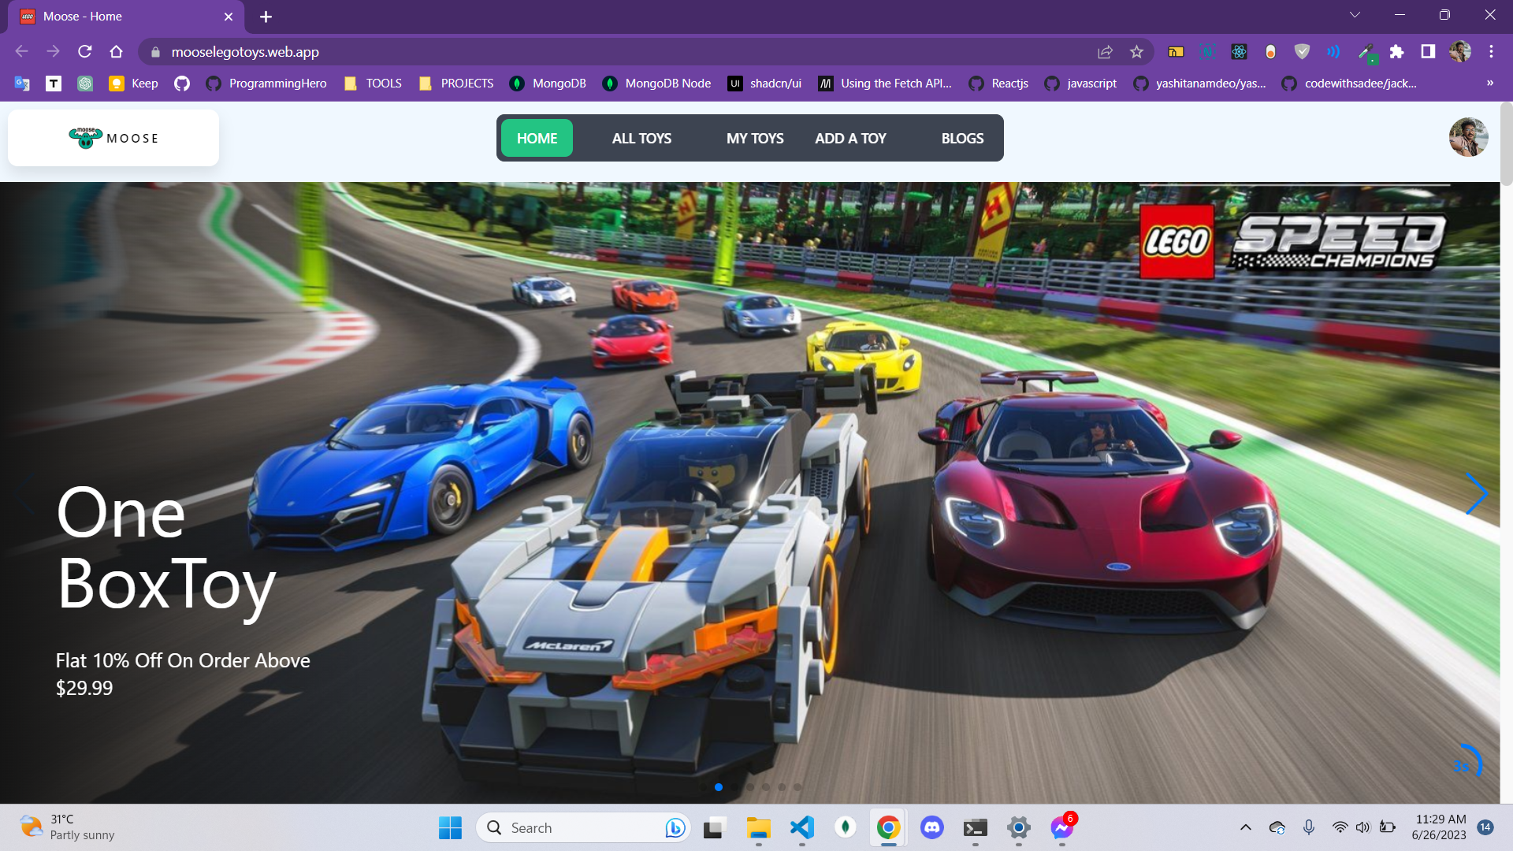Image resolution: width=1513 pixels, height=851 pixels.
Task: Open the Chrome profile avatar in the toolbar
Action: click(x=1460, y=51)
